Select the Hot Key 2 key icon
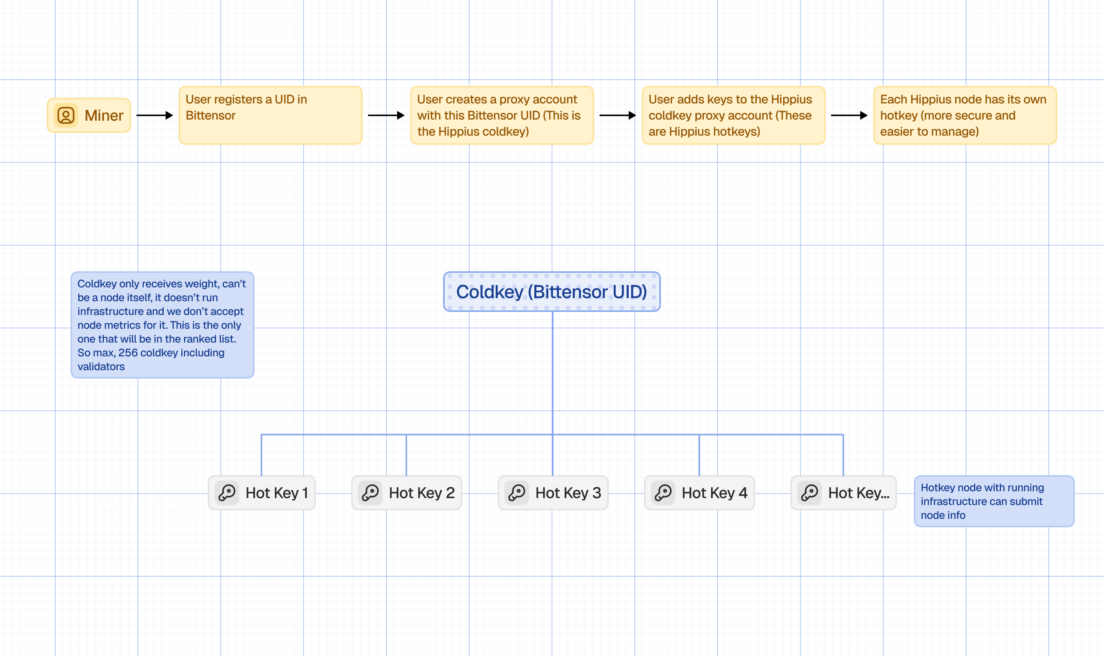Image resolution: width=1104 pixels, height=656 pixels. tap(371, 492)
